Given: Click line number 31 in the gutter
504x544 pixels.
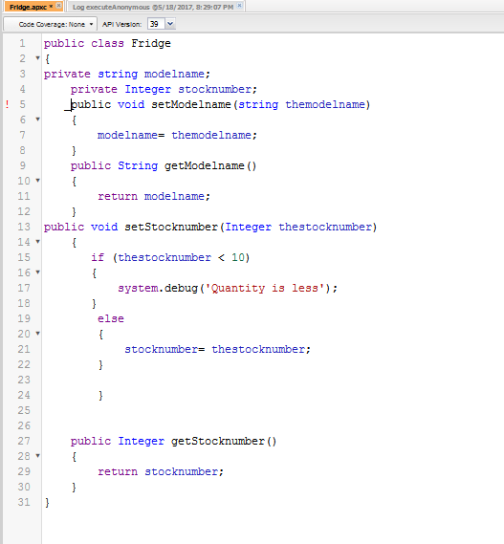Looking at the screenshot, I should coord(24,502).
